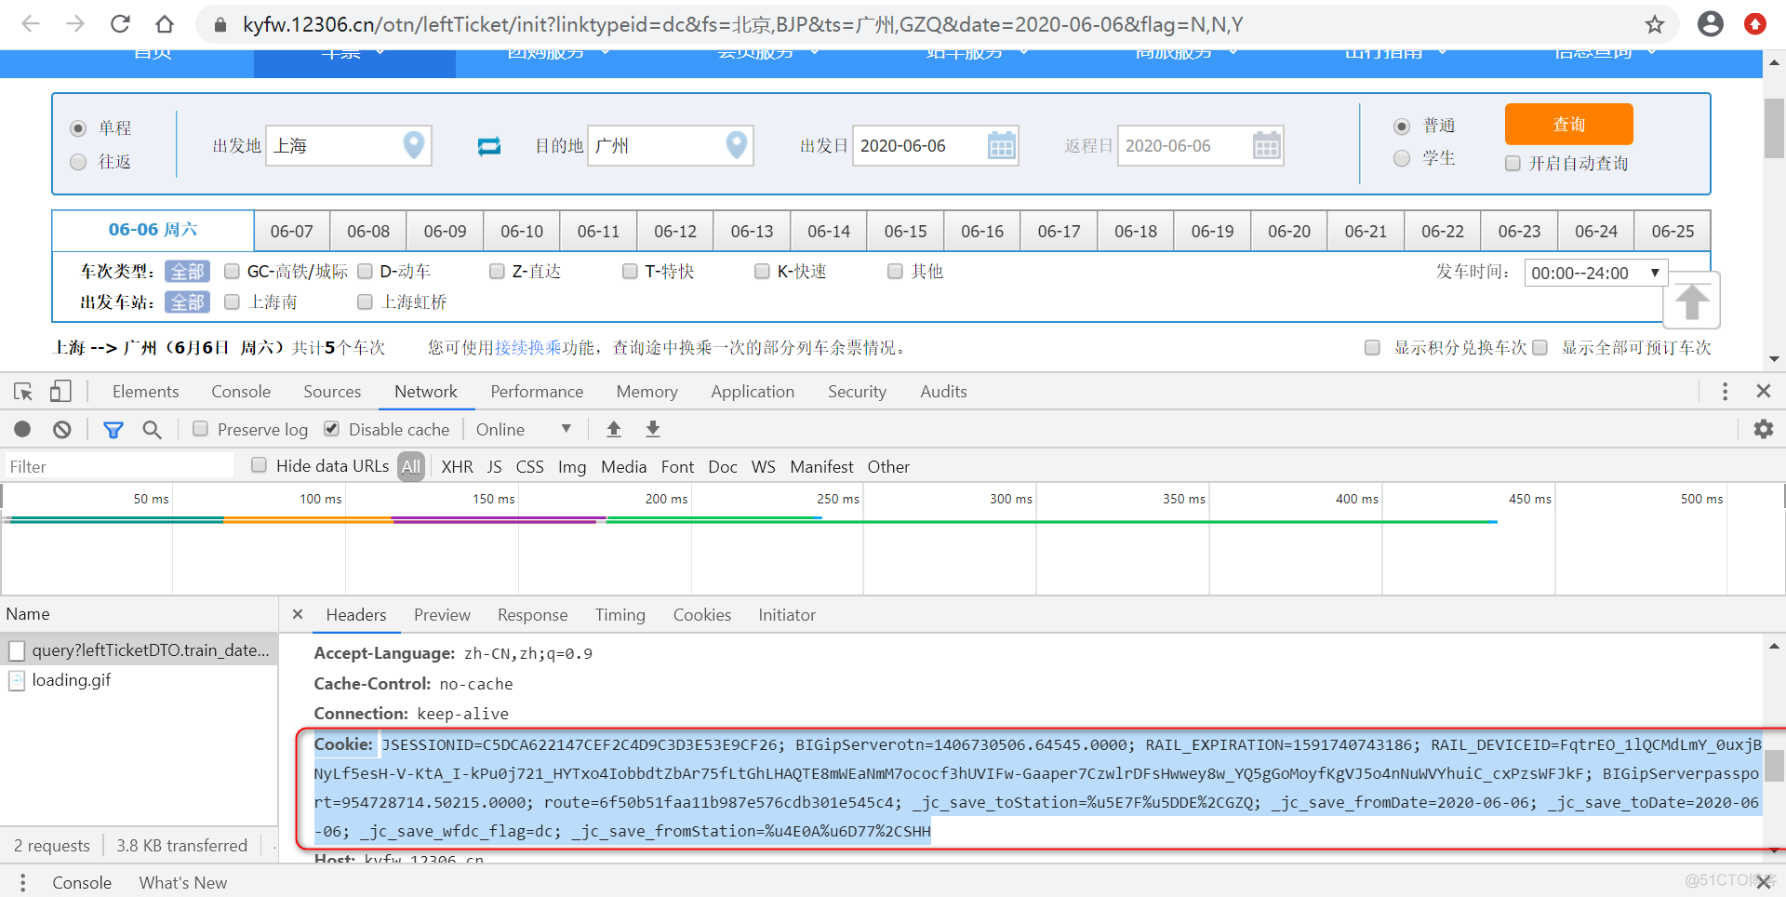Image resolution: width=1786 pixels, height=897 pixels.
Task: Open the departure date calendar icon
Action: [1001, 146]
